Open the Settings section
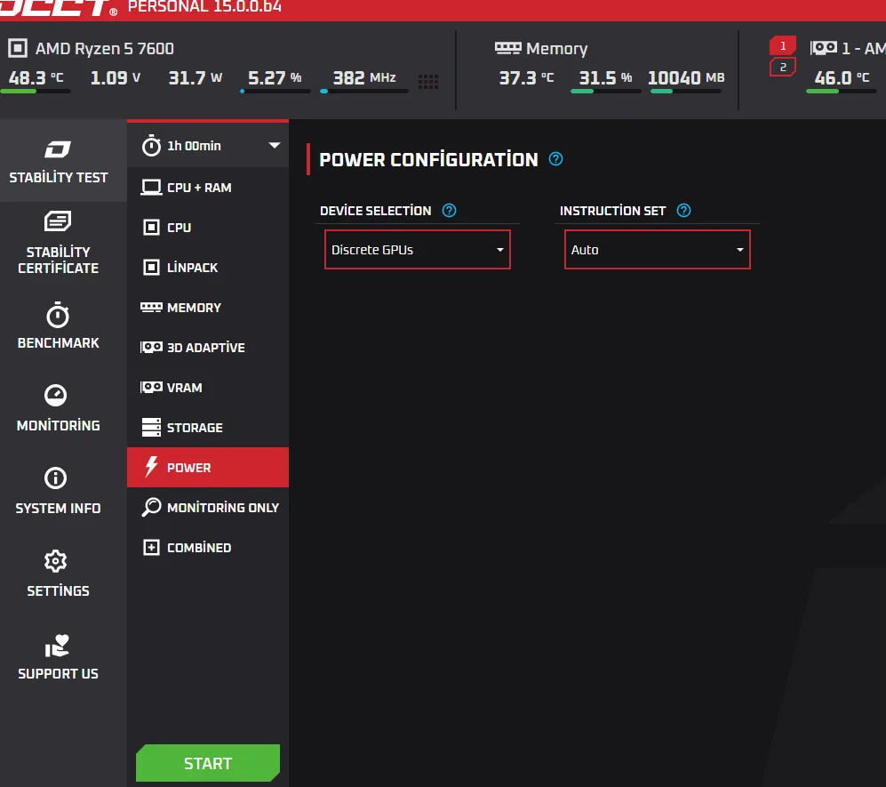The height and width of the screenshot is (787, 886). (58, 574)
